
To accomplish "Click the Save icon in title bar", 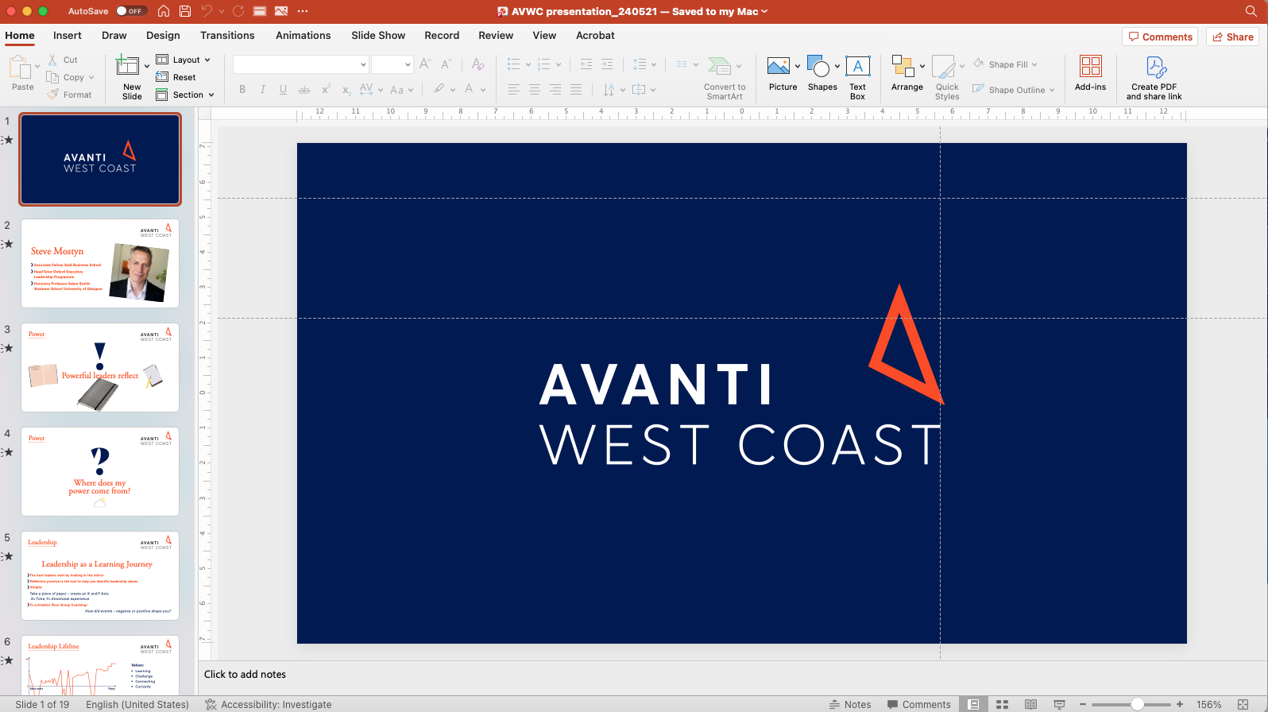I will 185,11.
